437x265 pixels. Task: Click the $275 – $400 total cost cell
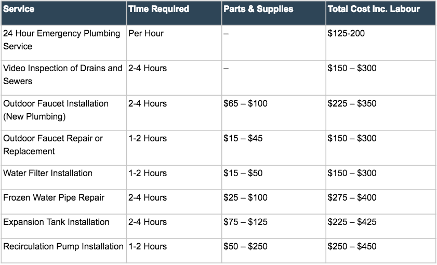pyautogui.click(x=352, y=197)
